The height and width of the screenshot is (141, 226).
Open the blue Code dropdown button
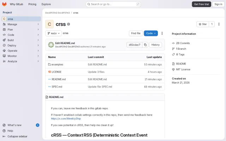pos(151,33)
